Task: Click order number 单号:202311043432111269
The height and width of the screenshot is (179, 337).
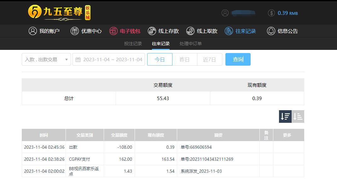Action: tap(207, 159)
